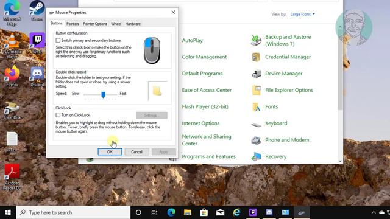Click Device Manager icon in Control Panel
The image size is (390, 219).
tap(256, 74)
